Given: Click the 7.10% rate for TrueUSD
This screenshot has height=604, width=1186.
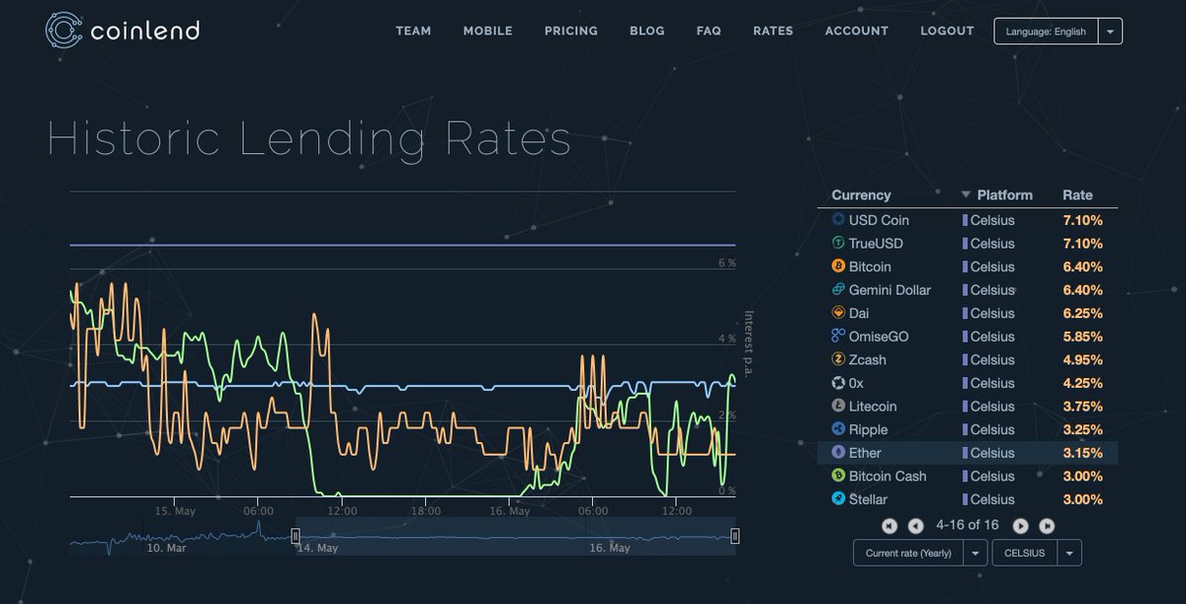Looking at the screenshot, I should 1082,244.
